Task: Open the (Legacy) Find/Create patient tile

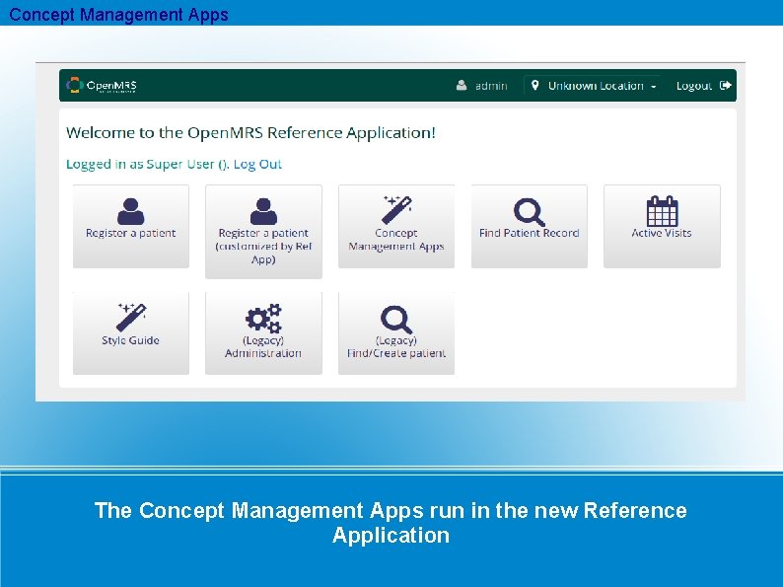Action: (396, 333)
